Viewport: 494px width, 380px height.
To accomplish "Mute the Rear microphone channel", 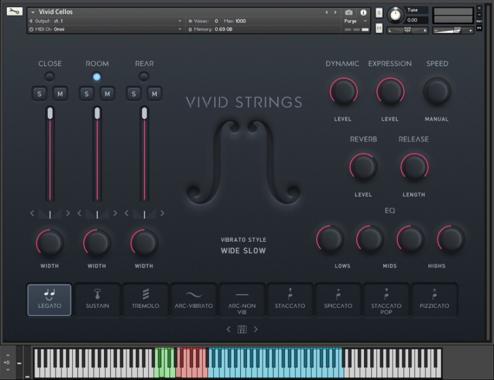I will pyautogui.click(x=154, y=94).
